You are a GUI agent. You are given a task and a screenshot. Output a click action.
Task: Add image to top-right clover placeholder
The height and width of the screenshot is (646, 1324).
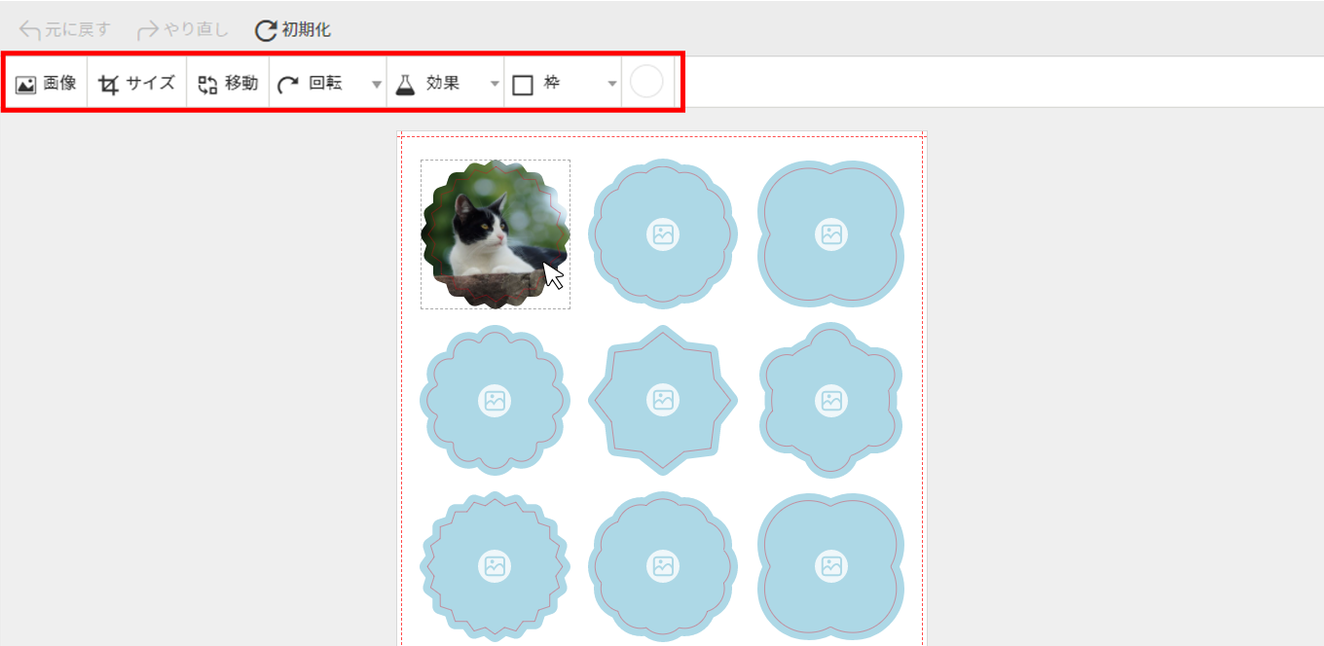pos(830,233)
